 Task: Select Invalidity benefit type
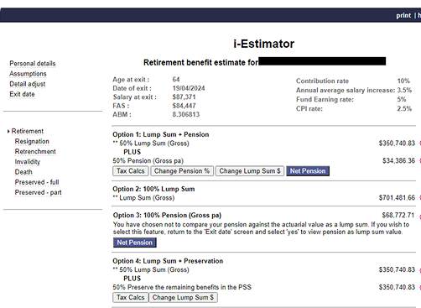click(x=28, y=162)
